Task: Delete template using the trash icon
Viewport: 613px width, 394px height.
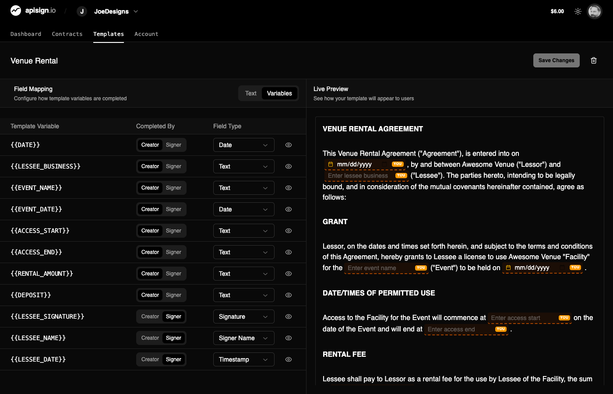Action: click(x=594, y=60)
